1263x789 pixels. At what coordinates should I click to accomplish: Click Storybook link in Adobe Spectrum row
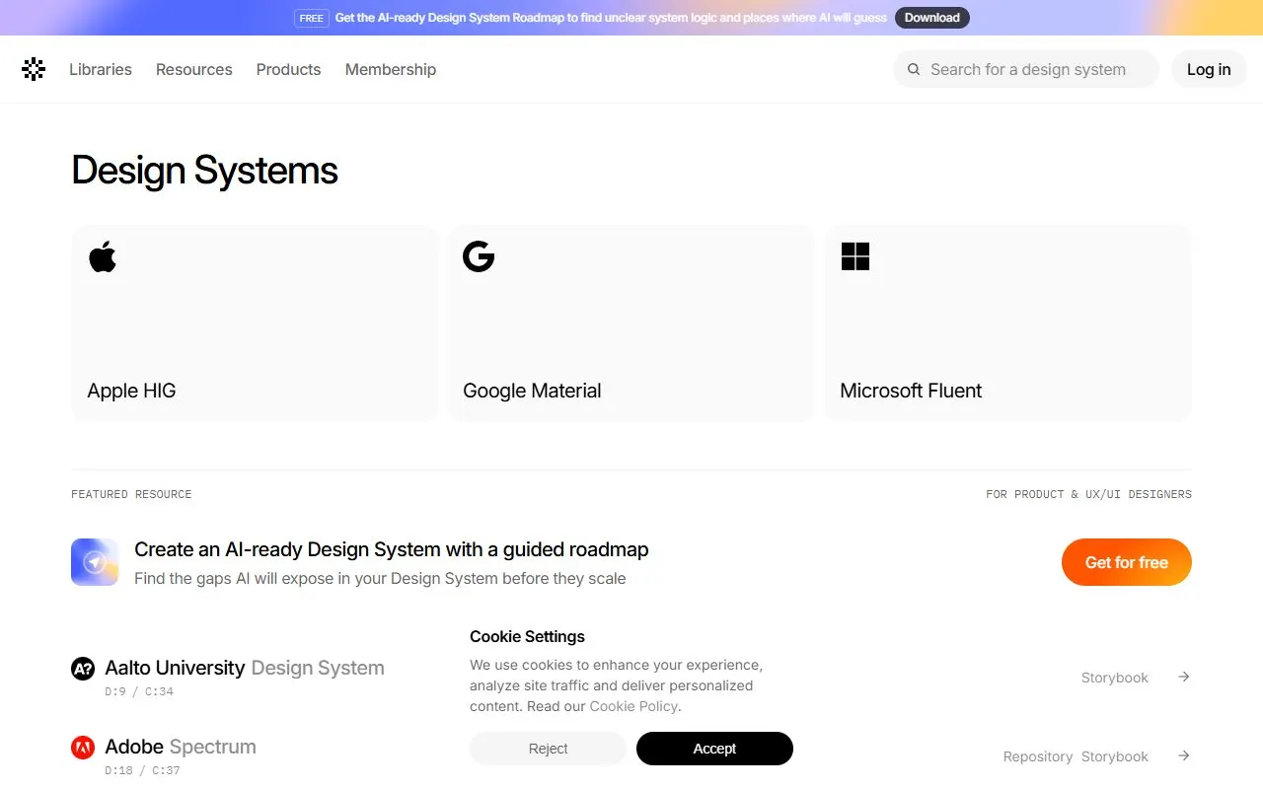tap(1115, 756)
